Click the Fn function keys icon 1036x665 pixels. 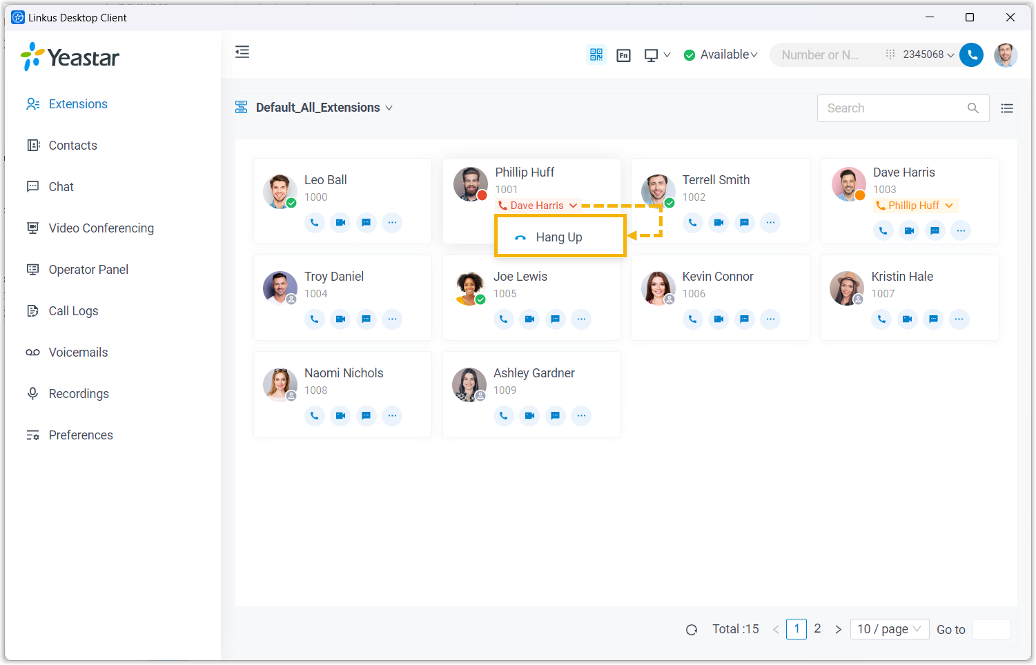[x=624, y=55]
